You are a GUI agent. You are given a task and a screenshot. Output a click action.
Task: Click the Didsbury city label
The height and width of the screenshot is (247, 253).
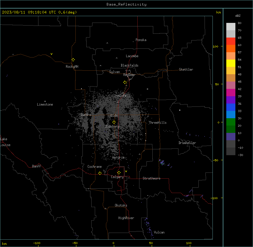coord(112,126)
